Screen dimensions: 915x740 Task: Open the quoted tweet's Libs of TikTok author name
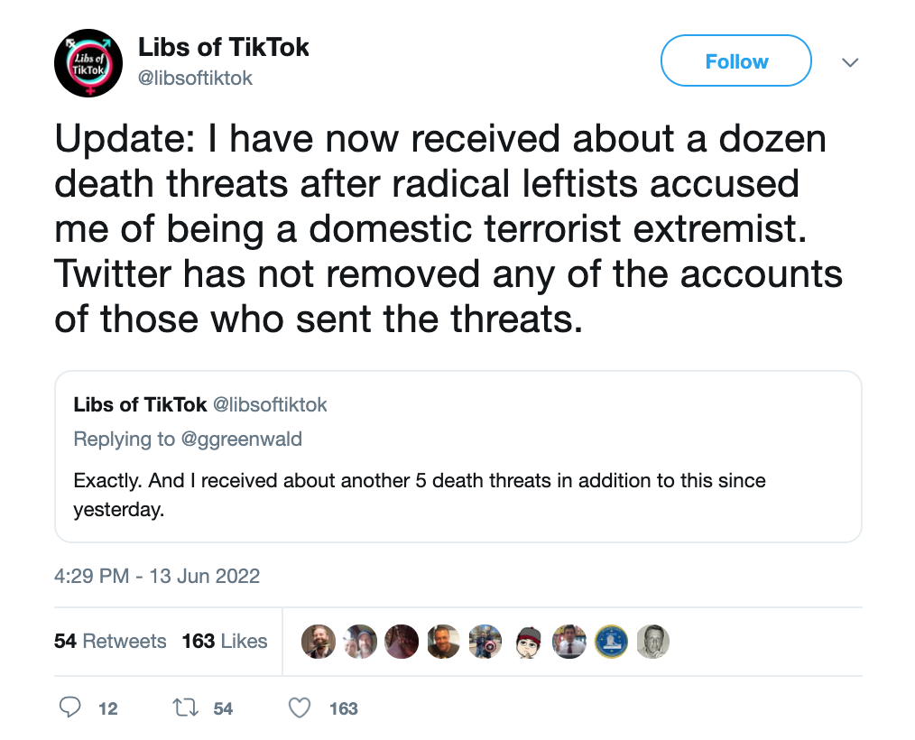[x=140, y=405]
